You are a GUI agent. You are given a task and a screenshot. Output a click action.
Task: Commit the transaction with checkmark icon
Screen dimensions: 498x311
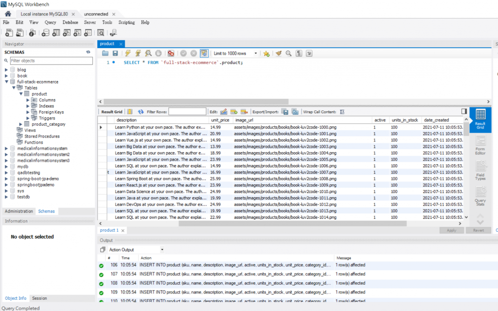pyautogui.click(x=183, y=53)
